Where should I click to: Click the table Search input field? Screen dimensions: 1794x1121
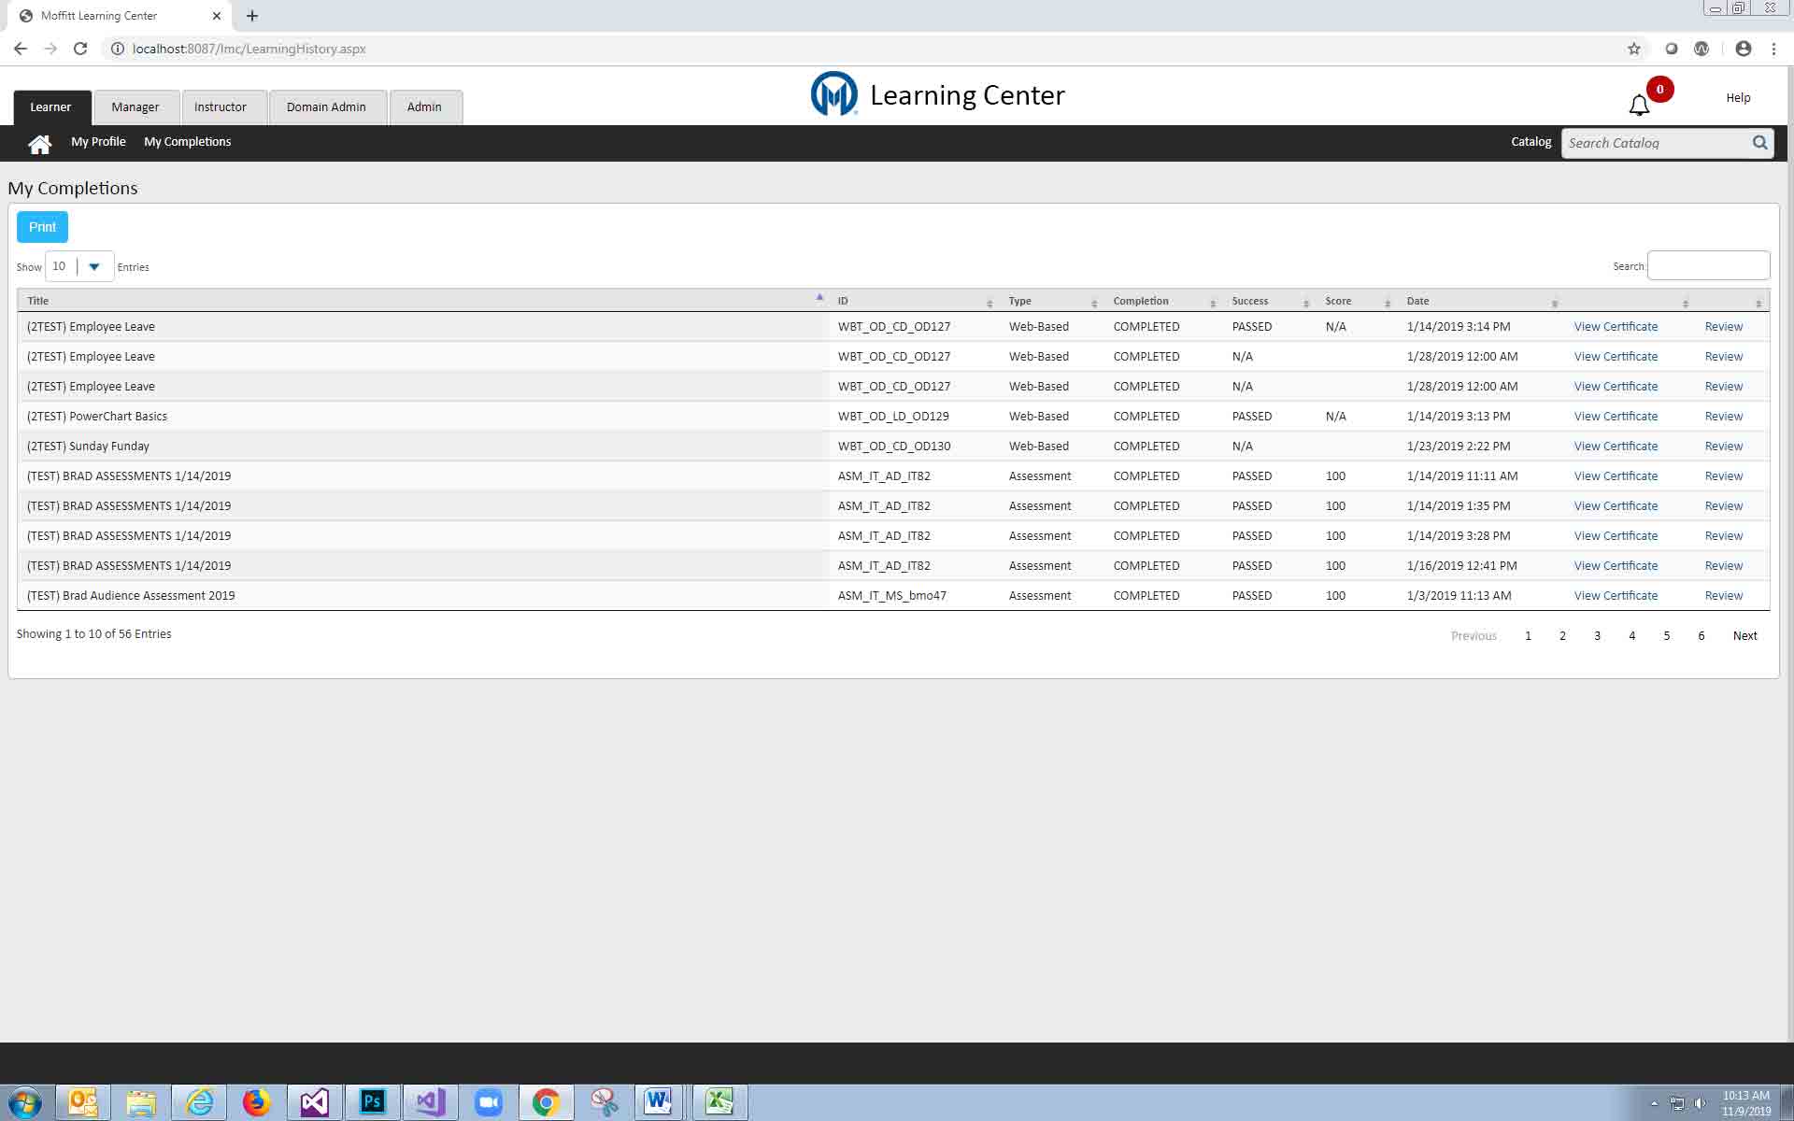coord(1708,266)
